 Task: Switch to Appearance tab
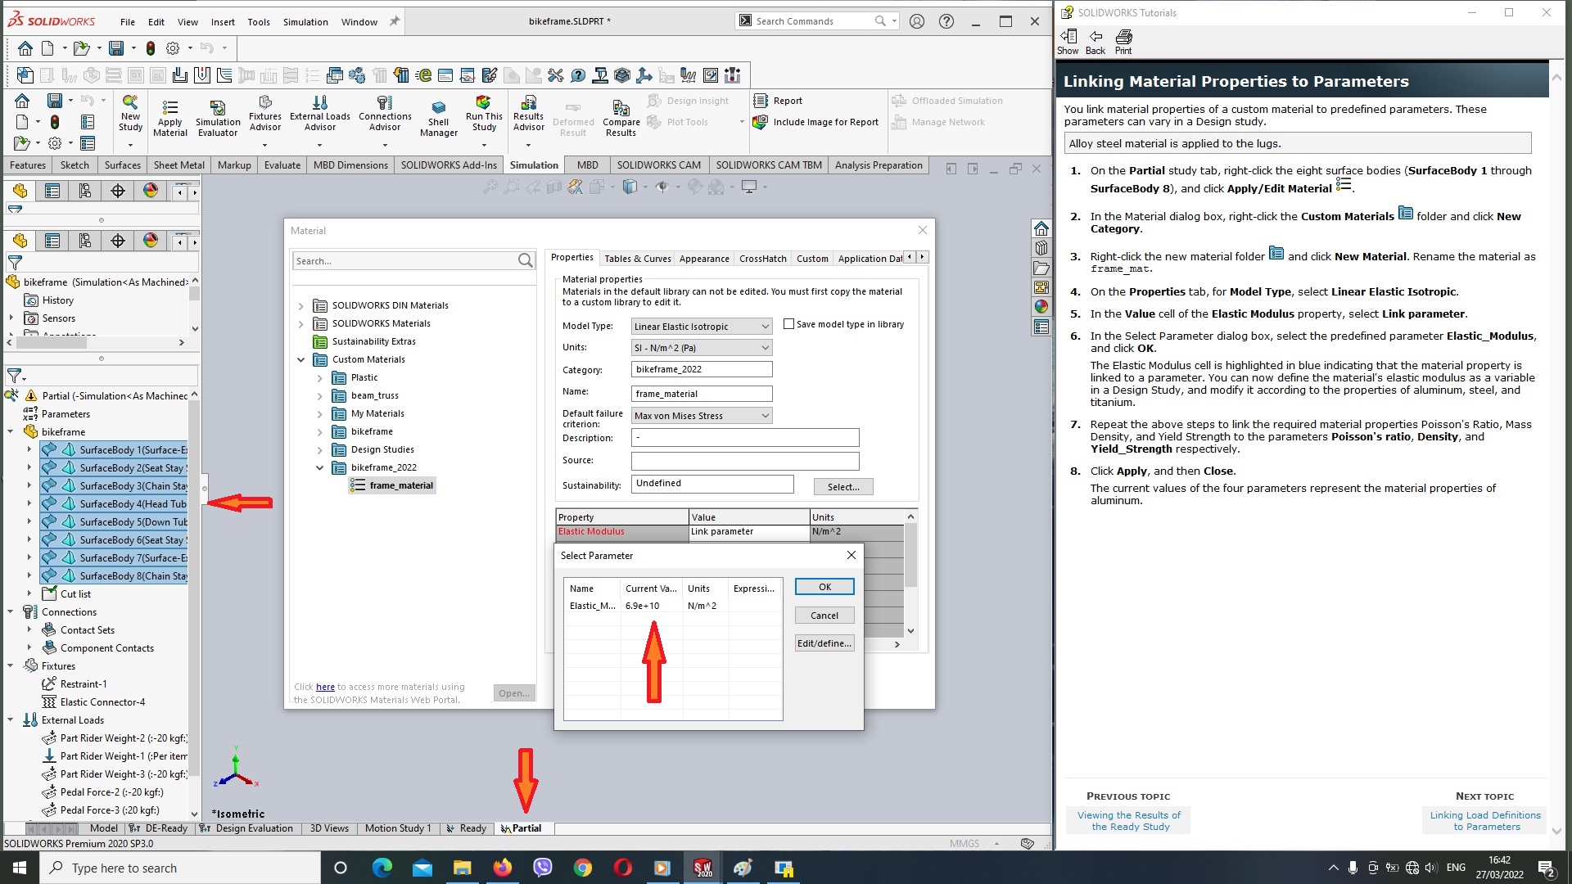(704, 259)
